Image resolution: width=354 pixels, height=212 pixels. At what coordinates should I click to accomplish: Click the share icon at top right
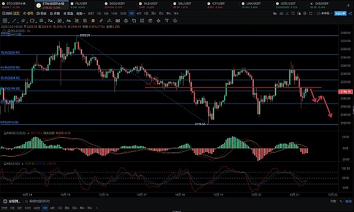(350, 14)
